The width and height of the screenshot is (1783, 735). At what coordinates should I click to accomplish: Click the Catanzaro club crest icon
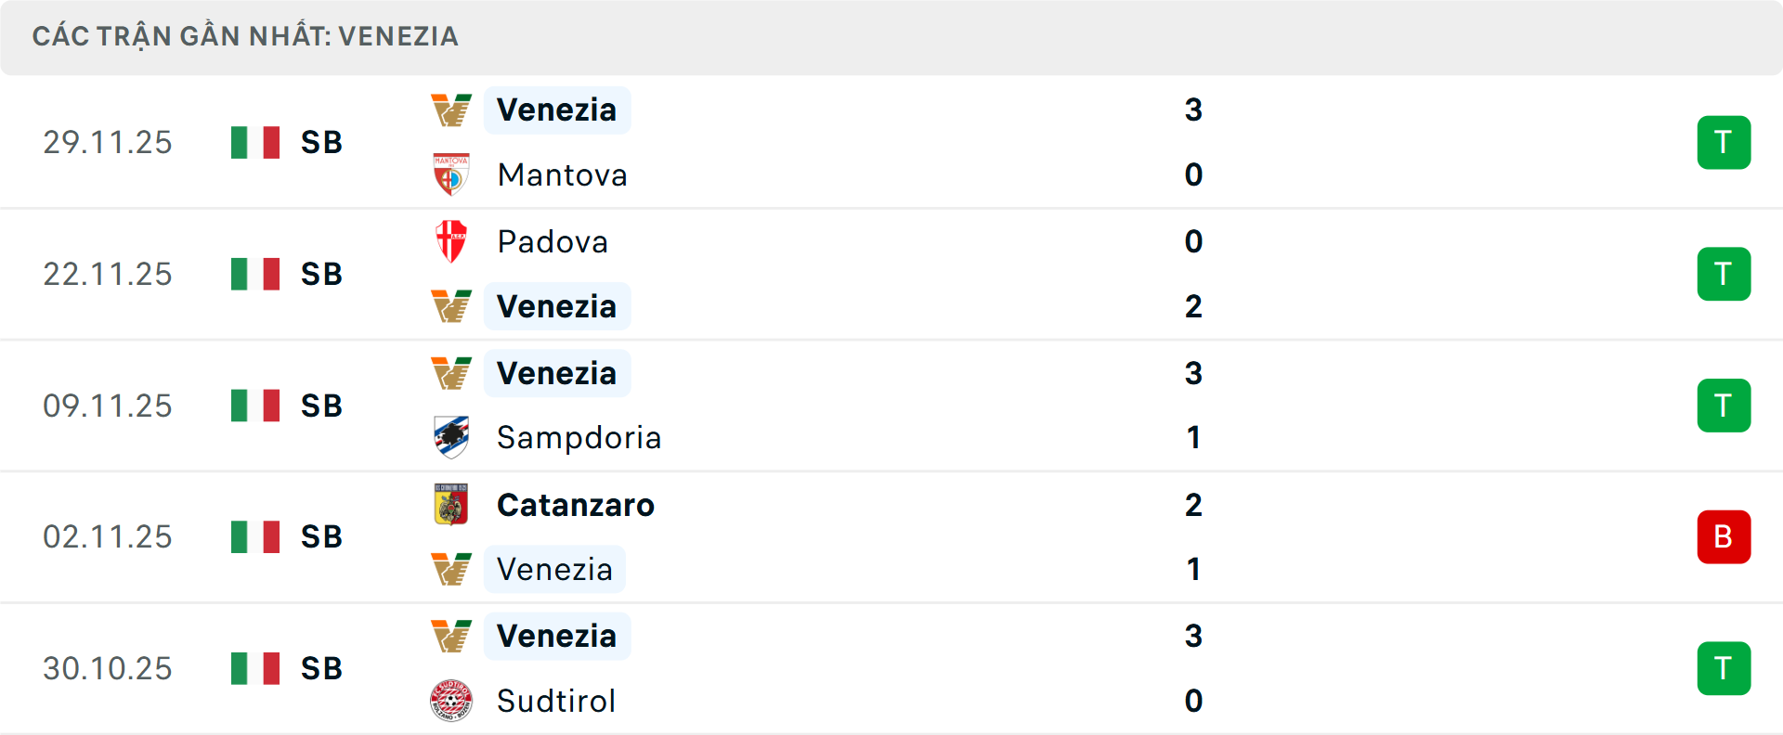pyautogui.click(x=451, y=505)
